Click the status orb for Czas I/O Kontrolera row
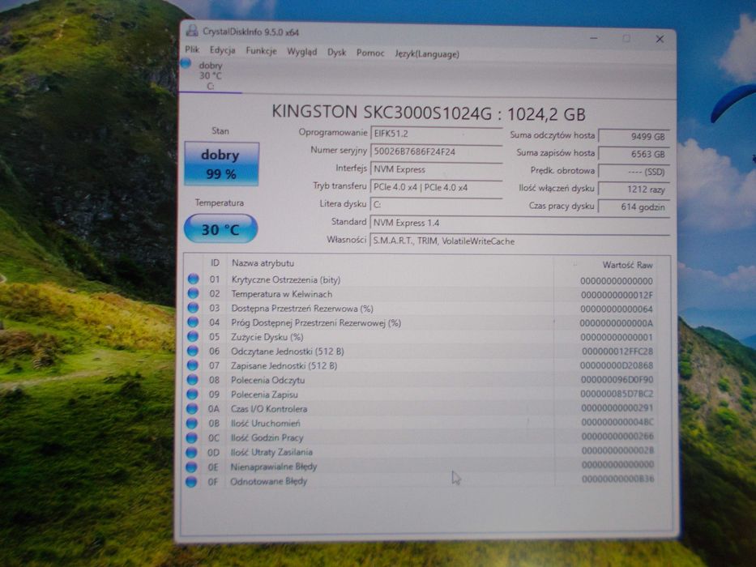 (x=192, y=409)
